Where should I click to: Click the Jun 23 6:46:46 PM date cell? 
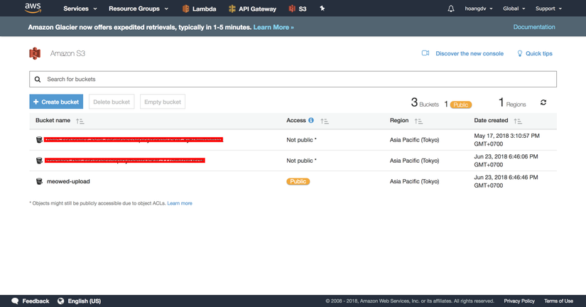[506, 181]
